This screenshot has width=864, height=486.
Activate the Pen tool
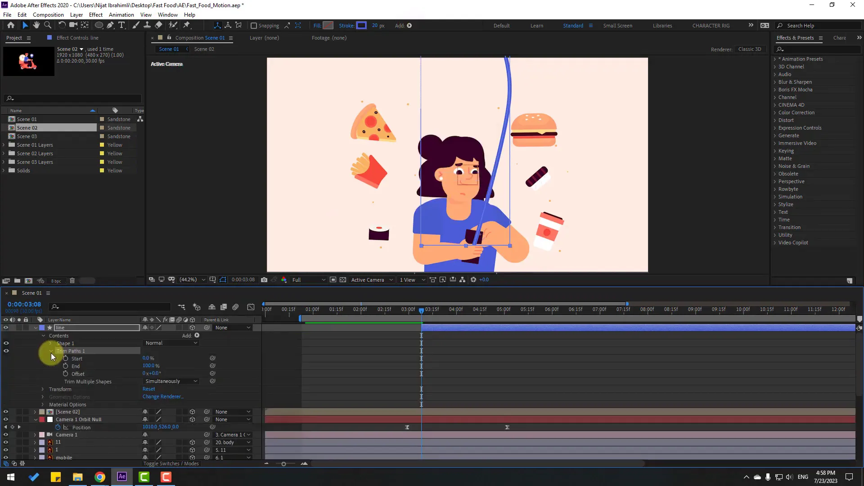[111, 26]
